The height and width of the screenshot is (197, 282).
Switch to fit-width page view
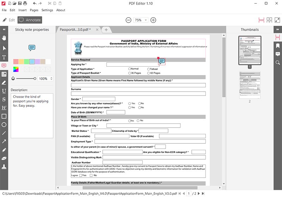click(x=261, y=20)
